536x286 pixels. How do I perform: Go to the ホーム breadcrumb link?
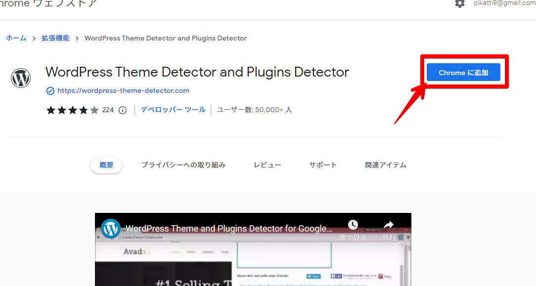click(x=16, y=38)
